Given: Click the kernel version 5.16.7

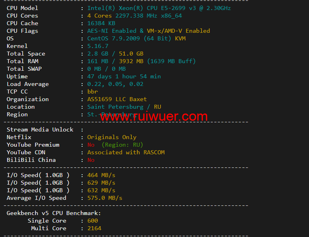Looking at the screenshot, I should [x=98, y=46].
